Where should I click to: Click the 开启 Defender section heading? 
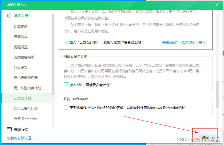75,99
